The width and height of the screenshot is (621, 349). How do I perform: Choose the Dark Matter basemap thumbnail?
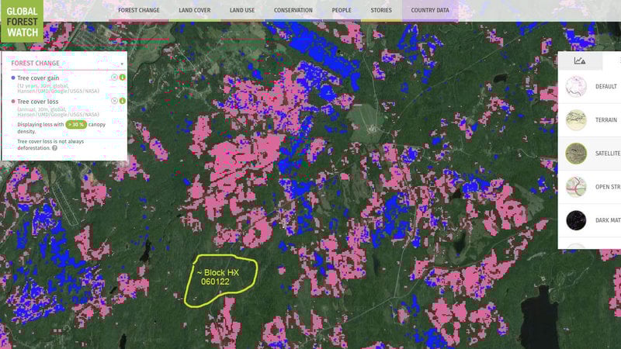tap(575, 220)
